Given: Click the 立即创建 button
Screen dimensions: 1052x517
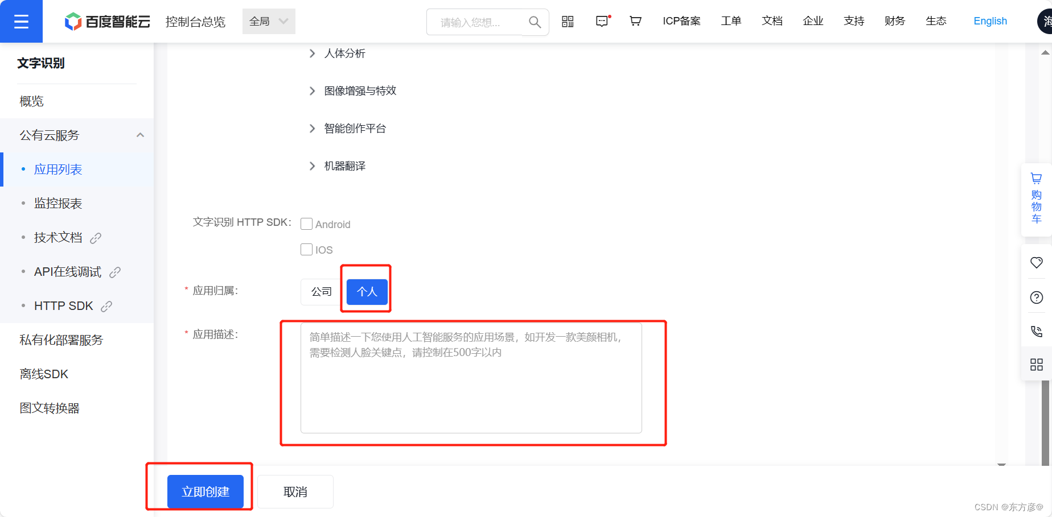Looking at the screenshot, I should pyautogui.click(x=204, y=491).
